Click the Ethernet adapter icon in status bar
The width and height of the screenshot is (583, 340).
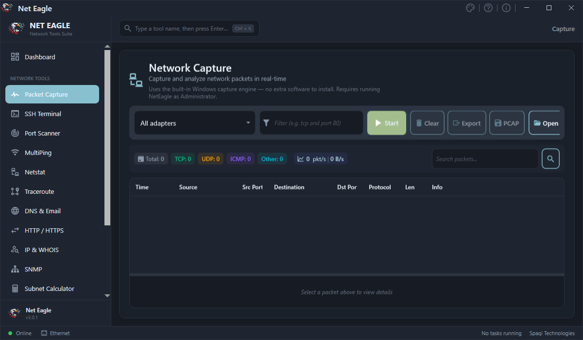pyautogui.click(x=44, y=333)
